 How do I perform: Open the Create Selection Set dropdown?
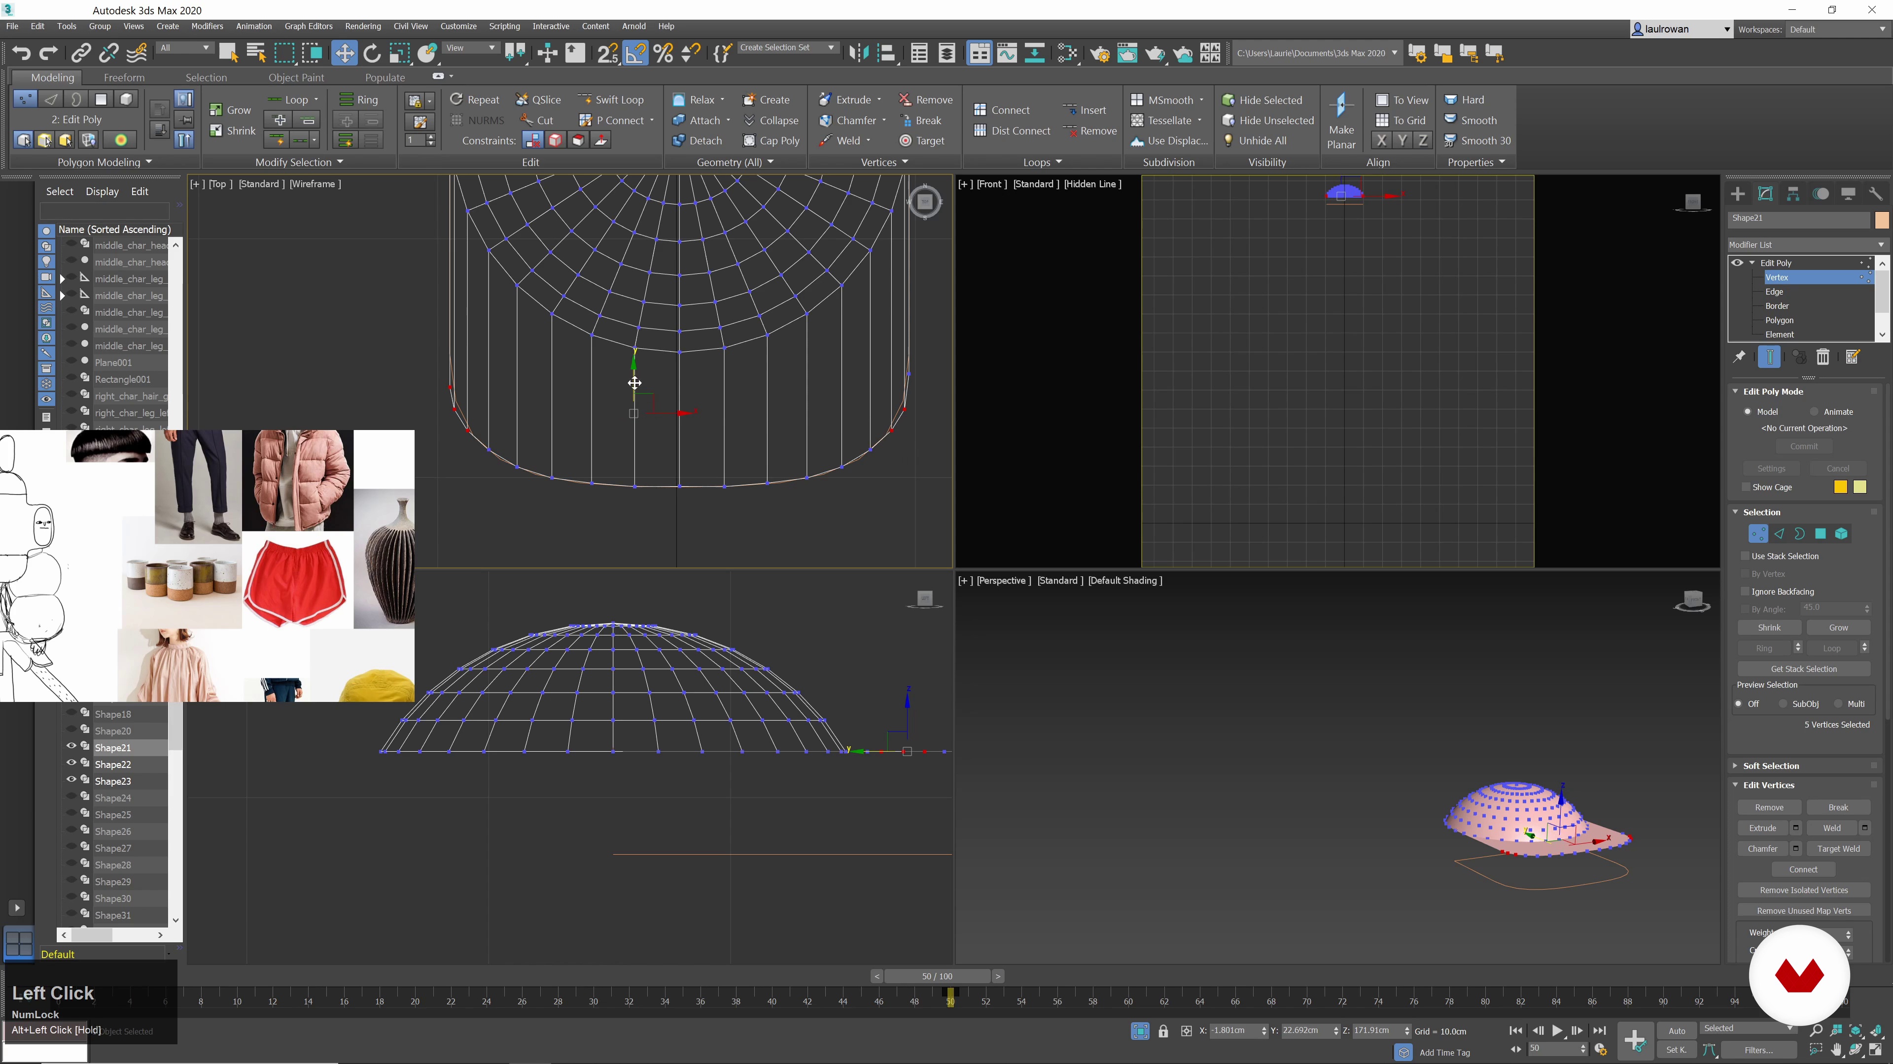[831, 48]
